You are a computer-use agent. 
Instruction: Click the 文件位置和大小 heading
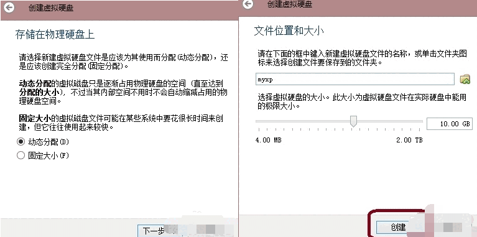289,31
